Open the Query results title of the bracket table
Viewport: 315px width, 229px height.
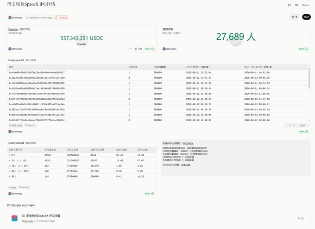pos(16,143)
